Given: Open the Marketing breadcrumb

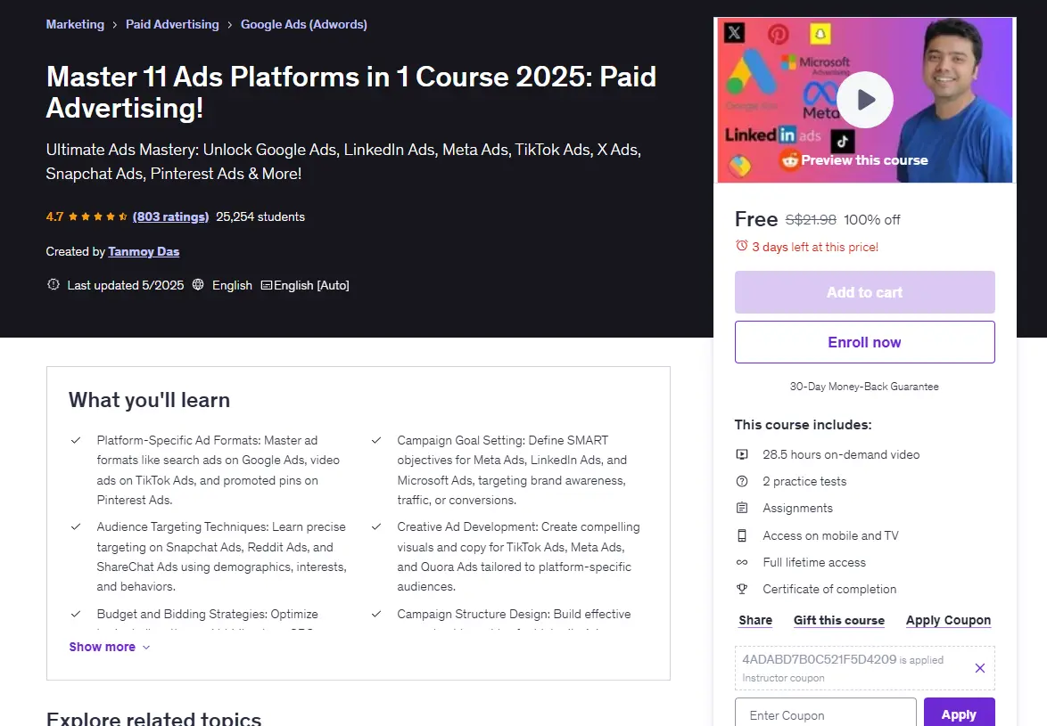Looking at the screenshot, I should (x=75, y=25).
